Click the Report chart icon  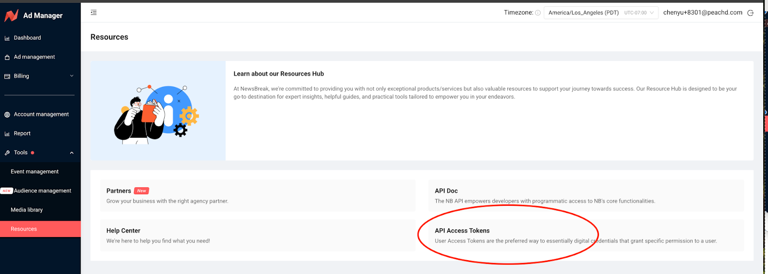(7, 134)
